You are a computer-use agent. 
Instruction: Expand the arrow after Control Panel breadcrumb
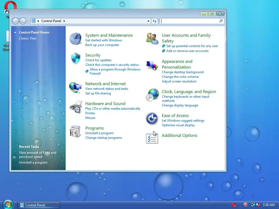(x=64, y=21)
